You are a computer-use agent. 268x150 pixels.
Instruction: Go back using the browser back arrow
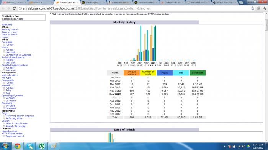click(3, 8)
